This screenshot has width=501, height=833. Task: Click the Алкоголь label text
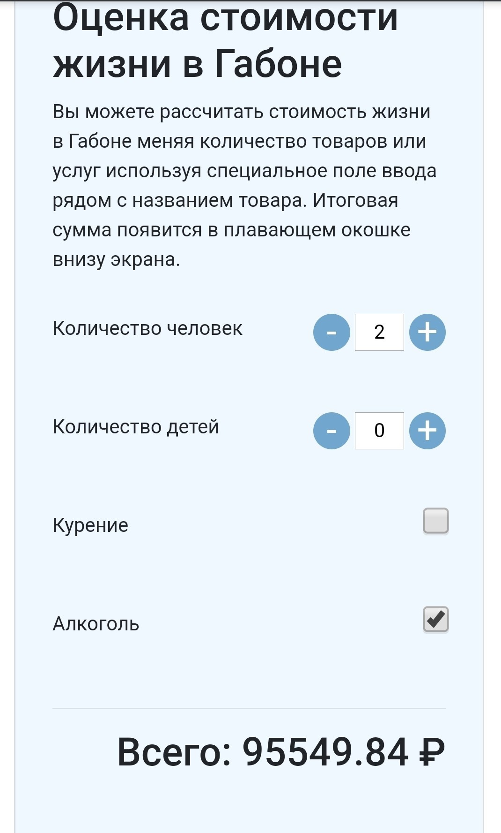coord(96,624)
